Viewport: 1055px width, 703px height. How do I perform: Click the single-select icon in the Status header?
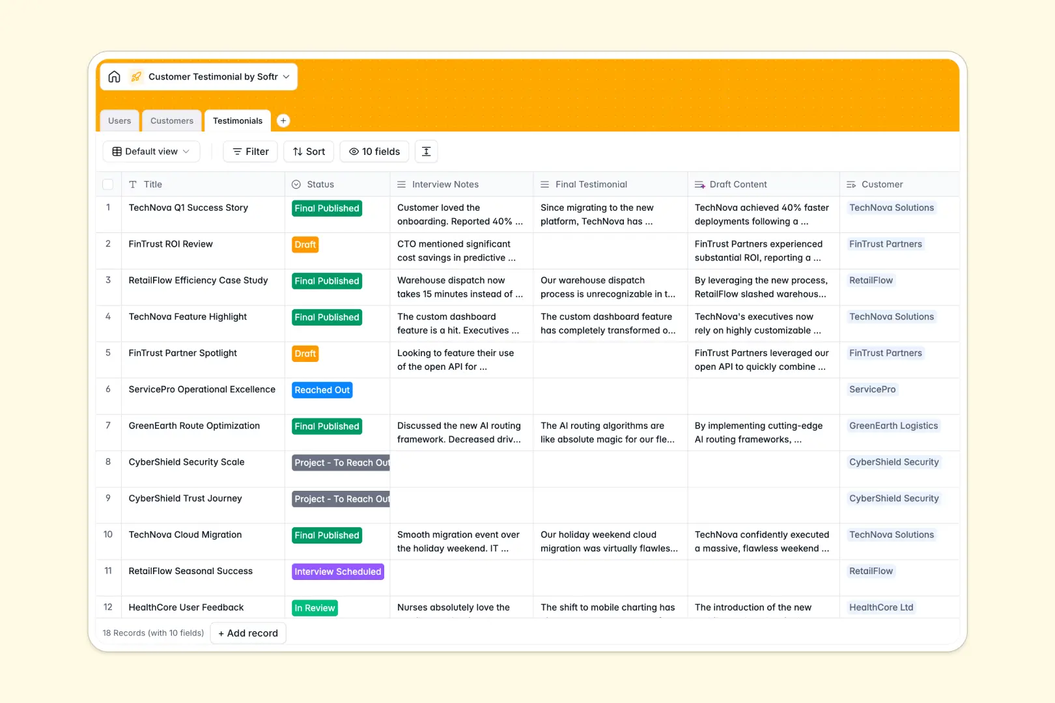click(x=296, y=184)
